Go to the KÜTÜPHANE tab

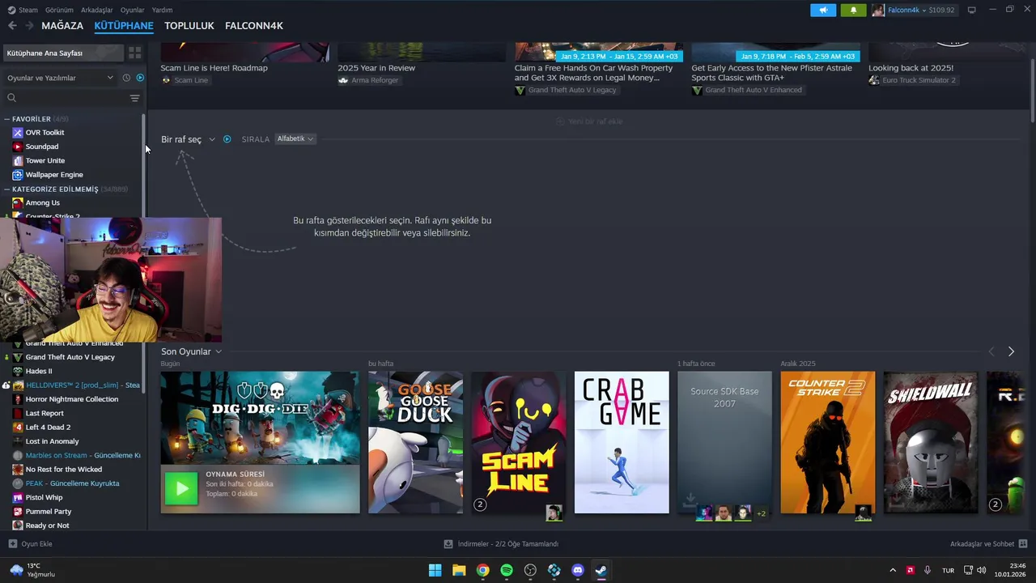(124, 26)
